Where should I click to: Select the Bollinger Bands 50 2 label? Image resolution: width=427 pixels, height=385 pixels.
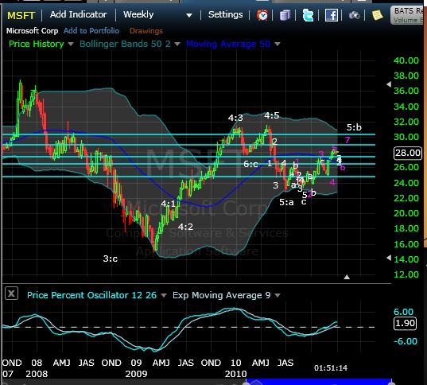(x=125, y=44)
